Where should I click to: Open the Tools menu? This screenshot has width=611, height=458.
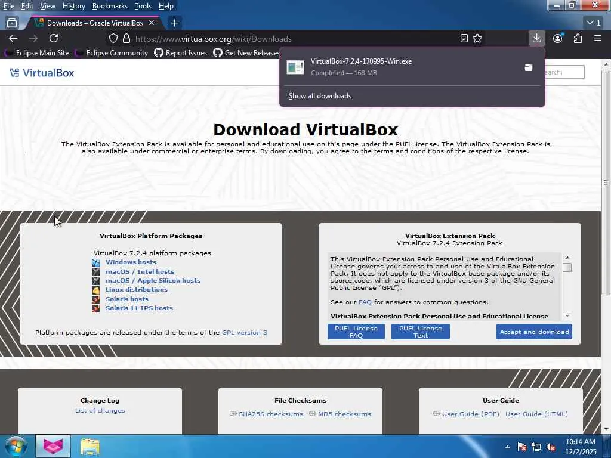tap(143, 6)
